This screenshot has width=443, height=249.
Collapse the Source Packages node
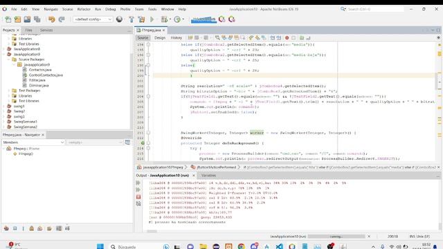[9, 59]
